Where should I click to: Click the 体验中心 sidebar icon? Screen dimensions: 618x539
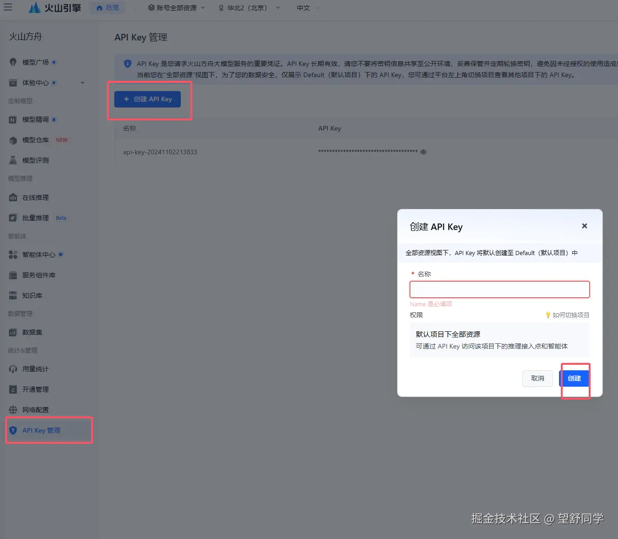(x=13, y=82)
